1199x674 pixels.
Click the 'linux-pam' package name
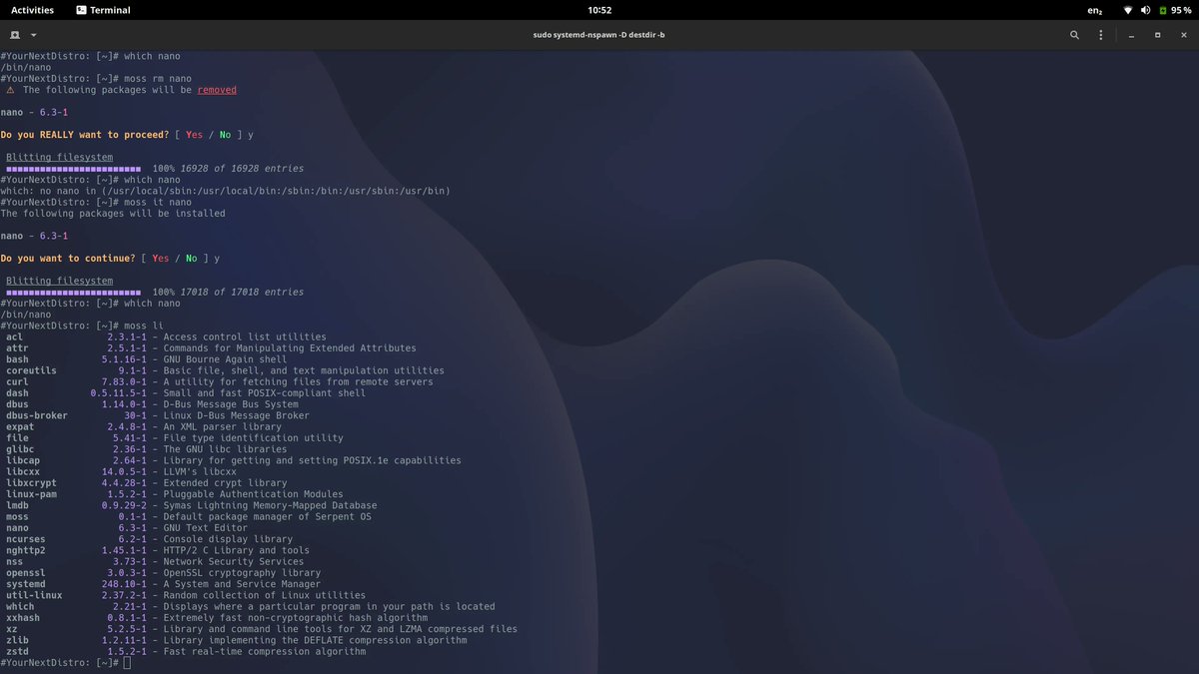31,494
